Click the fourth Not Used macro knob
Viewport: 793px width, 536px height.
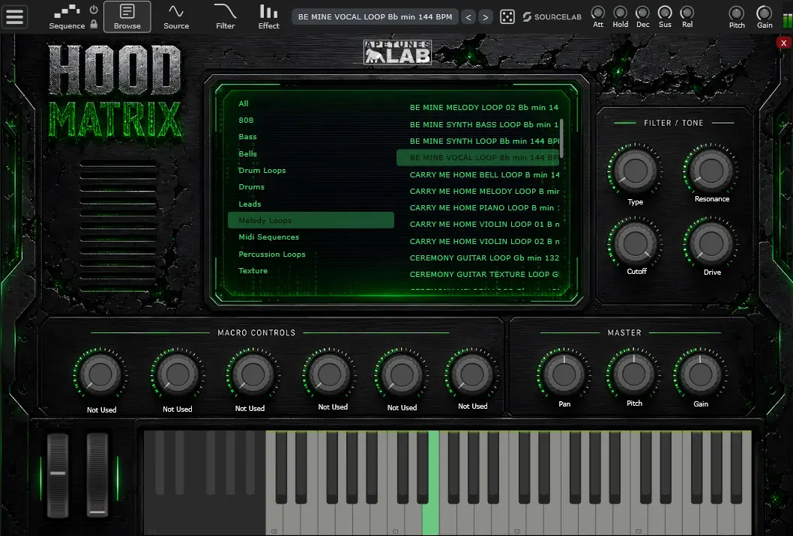[x=329, y=375]
